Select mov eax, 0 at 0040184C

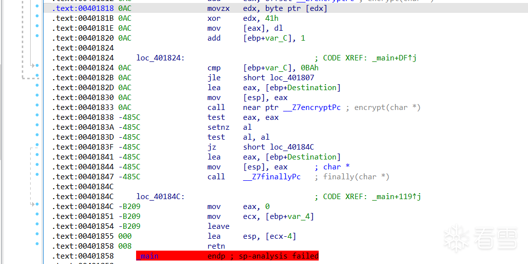[x=239, y=207]
